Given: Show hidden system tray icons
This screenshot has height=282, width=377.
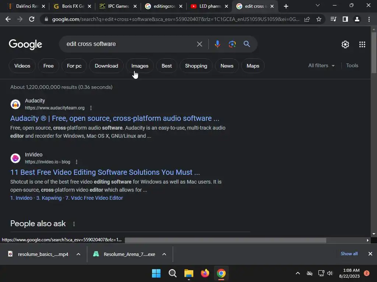Looking at the screenshot, I should pos(297,273).
